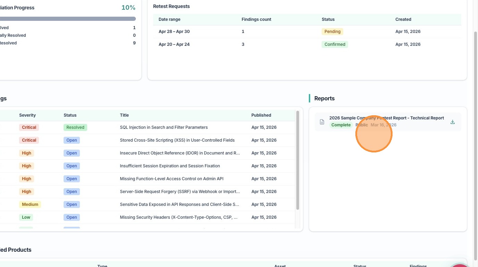478x267 pixels.
Task: Click the Created column header in Retest Requests
Action: 403,19
